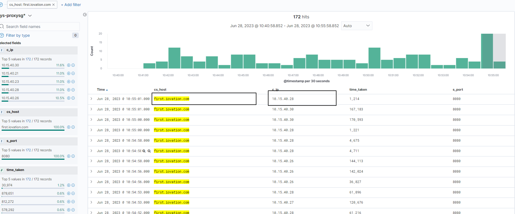Expand the row with time_taken 167,183
This screenshot has width=515, height=214.
pyautogui.click(x=91, y=109)
